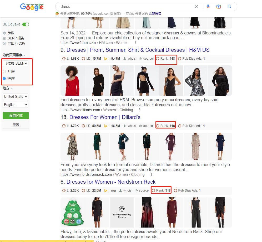Open the sort-by SEMrush parameter dropdown
Image resolution: width=262 pixels, height=242 pixels.
(x=16, y=63)
